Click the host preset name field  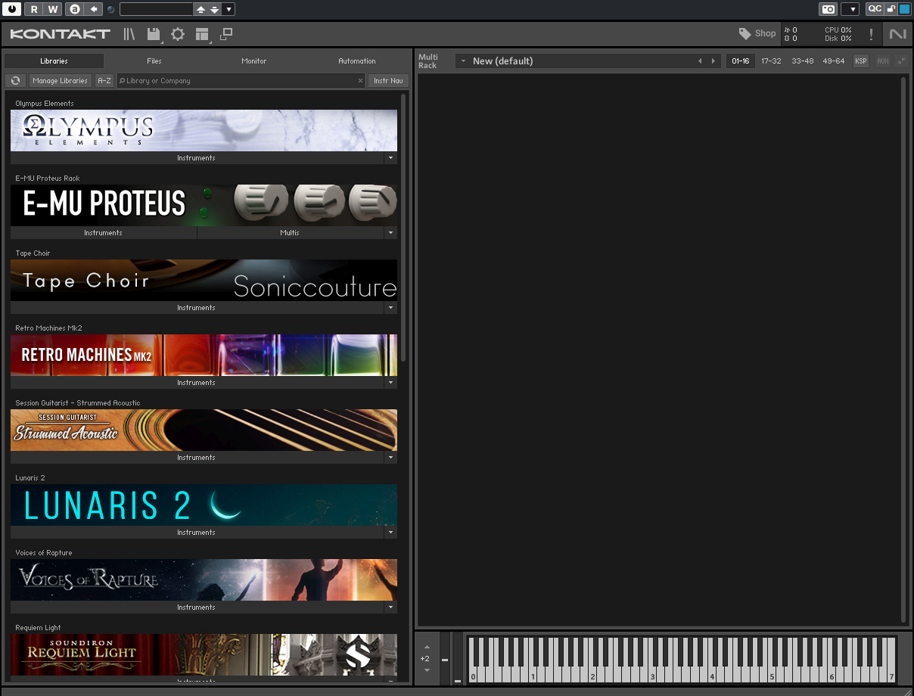[x=156, y=9]
